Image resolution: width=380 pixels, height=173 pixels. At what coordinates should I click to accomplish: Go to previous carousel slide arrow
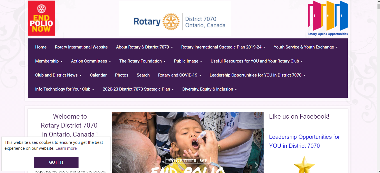119,165
